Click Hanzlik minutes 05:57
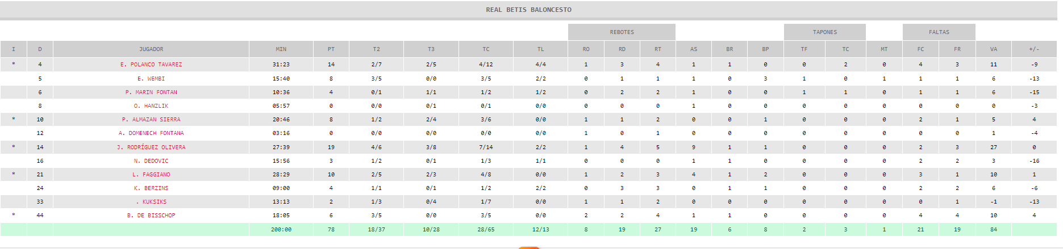 [281, 106]
